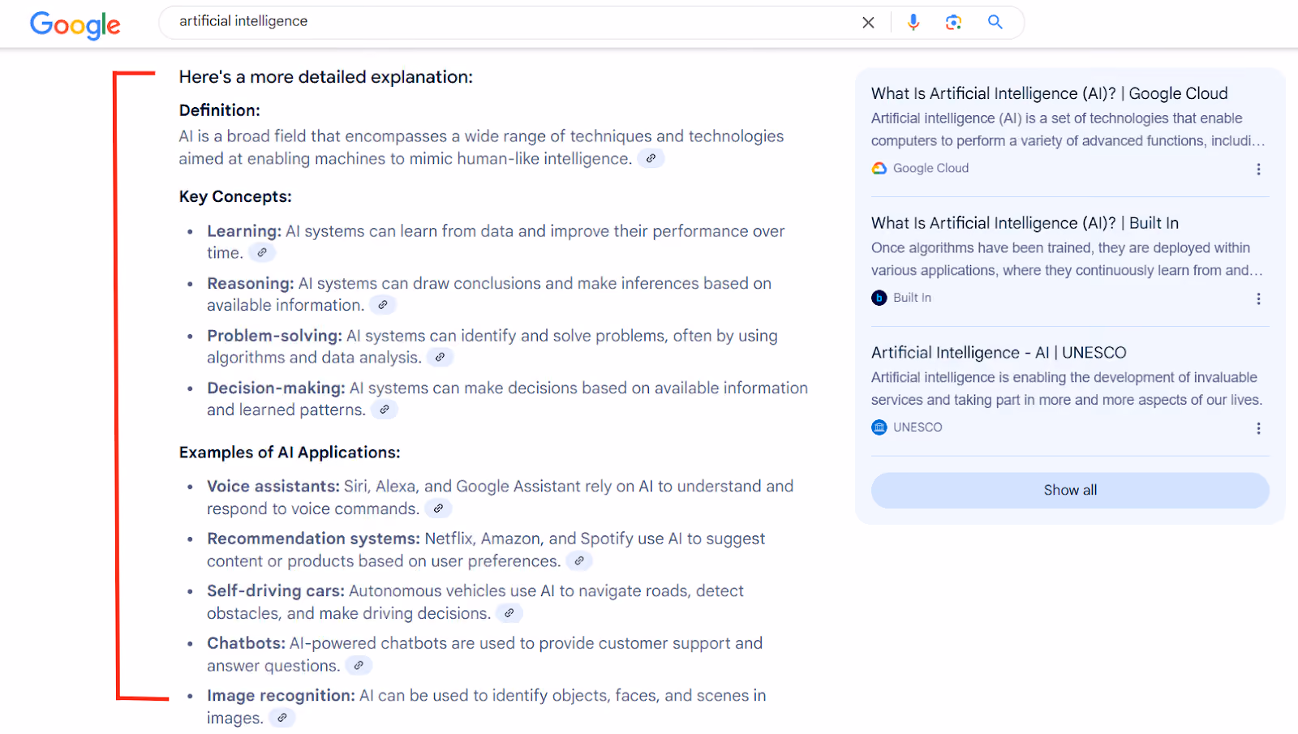Image resolution: width=1298 pixels, height=734 pixels.
Task: Clear the search box with the X icon
Action: pos(868,23)
